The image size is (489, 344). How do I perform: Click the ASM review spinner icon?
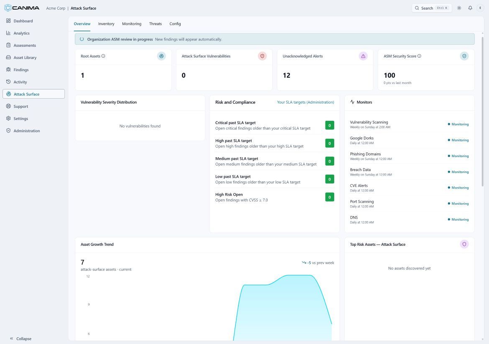coord(82,39)
